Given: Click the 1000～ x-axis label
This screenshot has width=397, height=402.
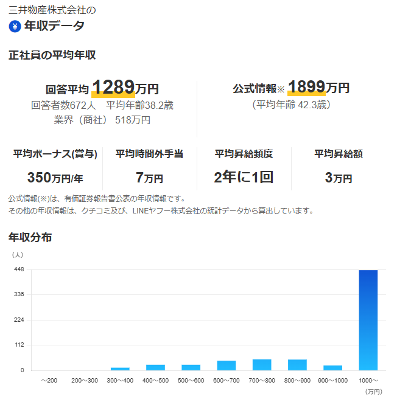Looking at the screenshot, I should (x=368, y=381).
